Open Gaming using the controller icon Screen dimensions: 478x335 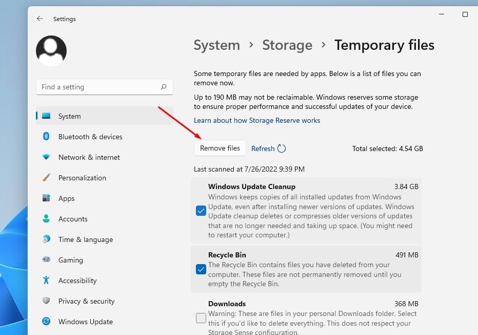click(46, 260)
